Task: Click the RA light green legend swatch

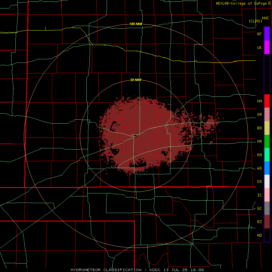Action: [x=267, y=155]
